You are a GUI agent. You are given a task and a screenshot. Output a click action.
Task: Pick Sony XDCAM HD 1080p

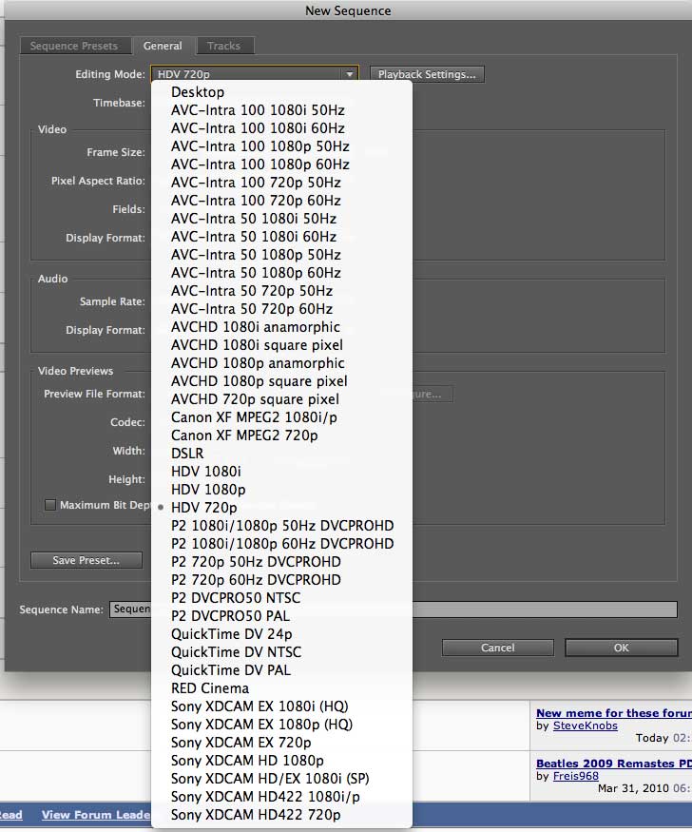tap(281, 760)
